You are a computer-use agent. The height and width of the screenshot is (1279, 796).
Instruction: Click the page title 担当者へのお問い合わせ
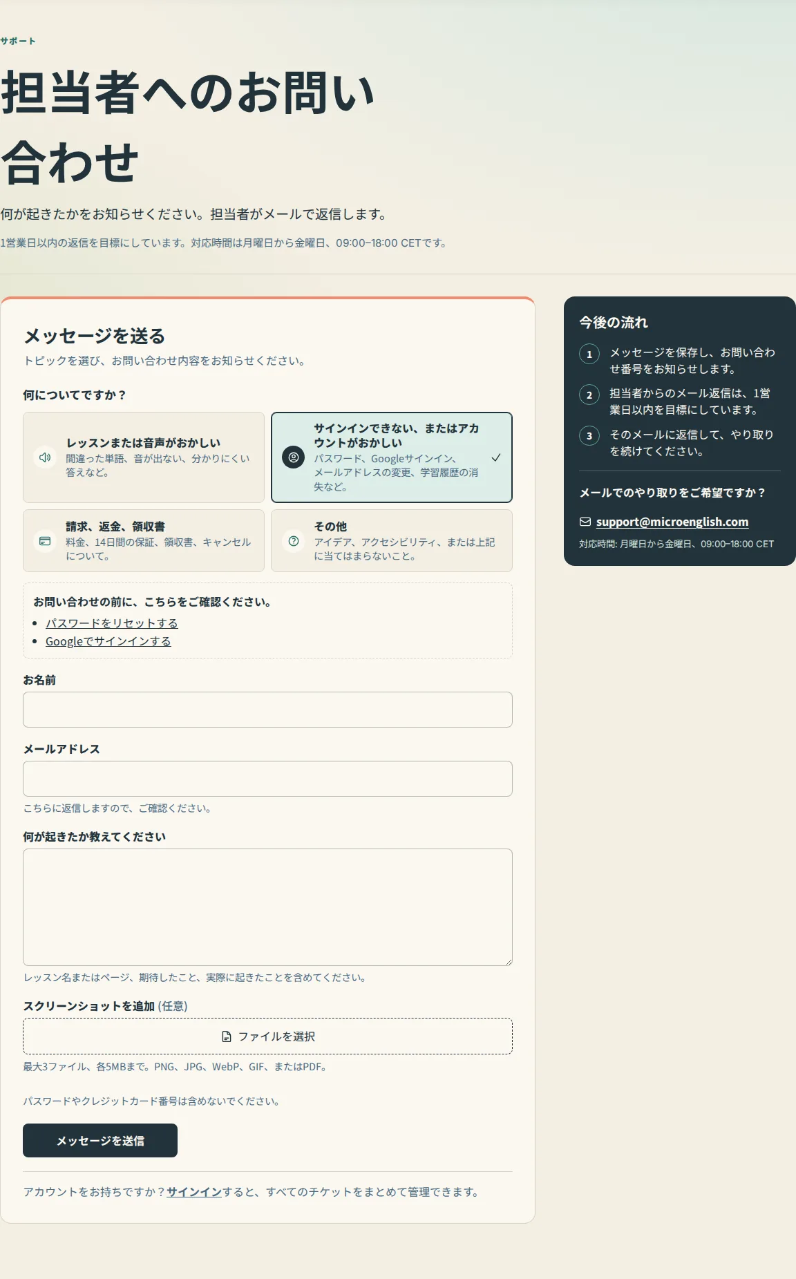click(187, 127)
